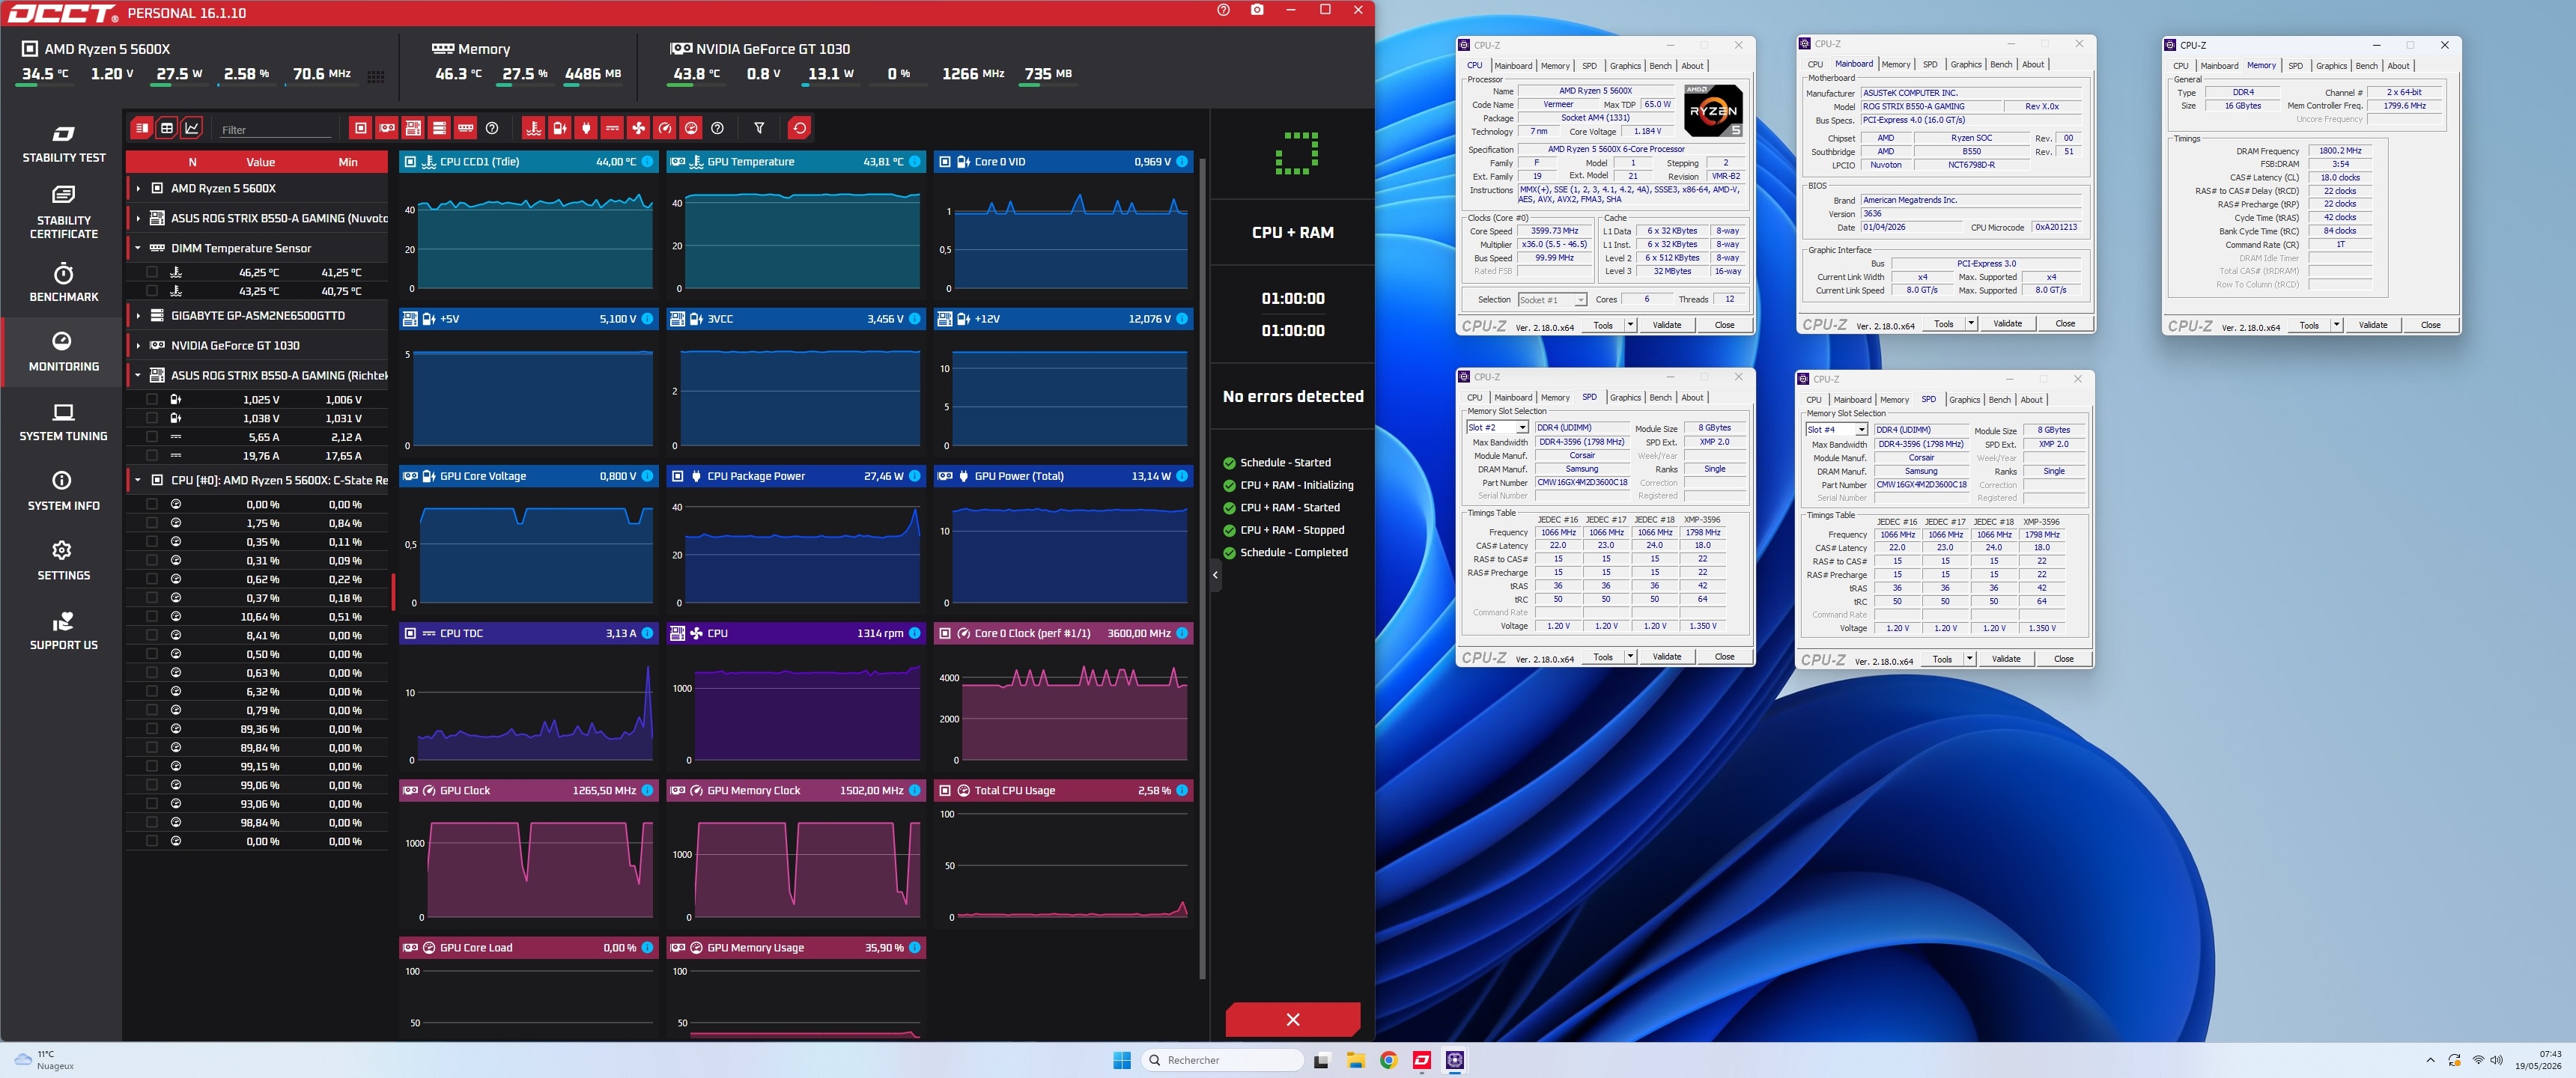
Task: Check the box for the 43,25 °C DIMM sensor
Action: click(x=152, y=291)
